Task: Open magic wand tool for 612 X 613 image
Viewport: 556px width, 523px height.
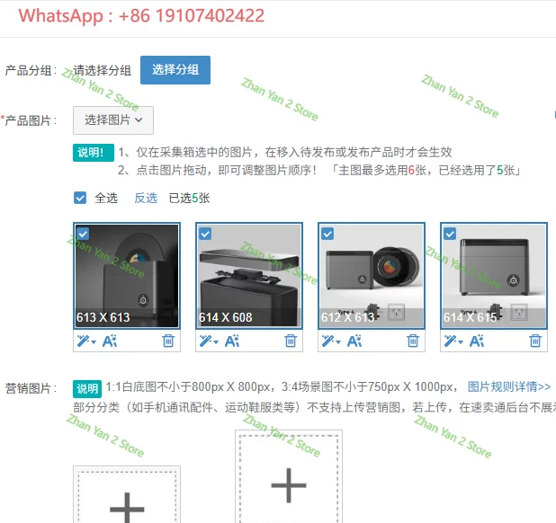Action: 331,341
